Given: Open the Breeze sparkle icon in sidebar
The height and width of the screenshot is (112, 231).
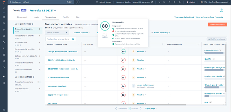Looking at the screenshot, I should pyautogui.click(x=4, y=76).
